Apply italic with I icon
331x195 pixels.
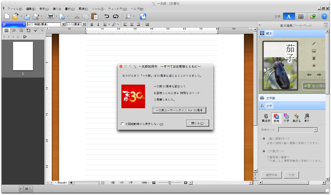(x=98, y=25)
